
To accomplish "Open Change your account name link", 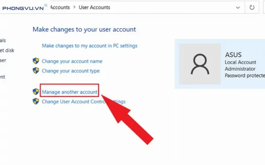I will 72,61.
